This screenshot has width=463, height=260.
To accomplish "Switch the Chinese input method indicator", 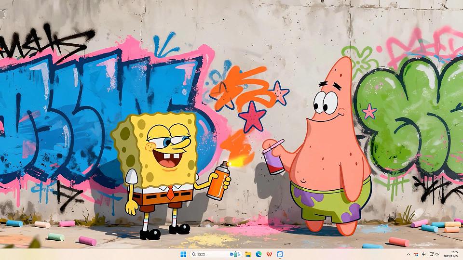I will coord(424,254).
